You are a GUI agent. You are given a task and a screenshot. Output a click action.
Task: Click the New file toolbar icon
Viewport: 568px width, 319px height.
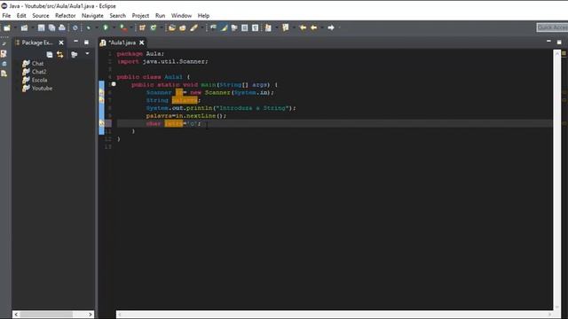pos(7,27)
